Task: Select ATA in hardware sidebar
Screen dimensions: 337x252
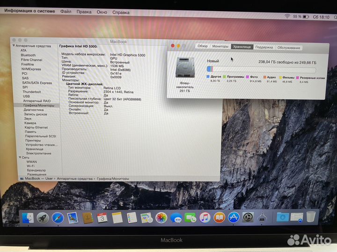Action: (x=23, y=50)
